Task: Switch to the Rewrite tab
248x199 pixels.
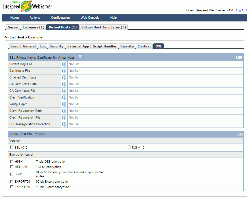Action: pyautogui.click(x=127, y=46)
